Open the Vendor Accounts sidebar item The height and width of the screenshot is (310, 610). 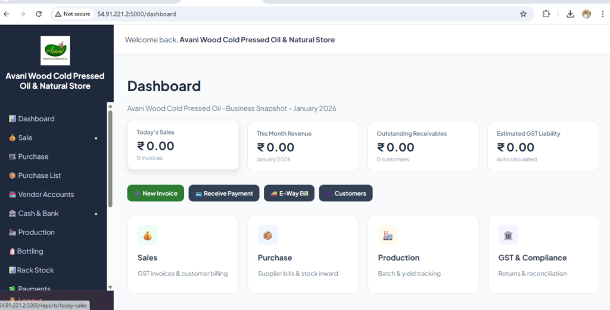coord(53,195)
